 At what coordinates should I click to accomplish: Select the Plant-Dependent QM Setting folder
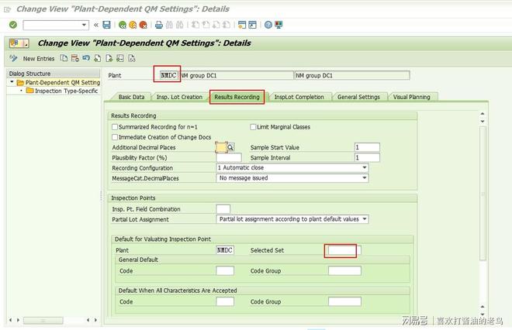pos(59,82)
